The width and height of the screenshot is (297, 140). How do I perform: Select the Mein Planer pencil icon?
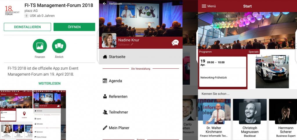click(105, 128)
